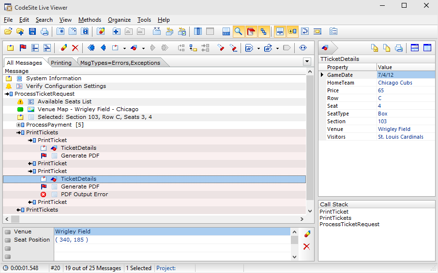Click the red flag toolbar icon

23,48
